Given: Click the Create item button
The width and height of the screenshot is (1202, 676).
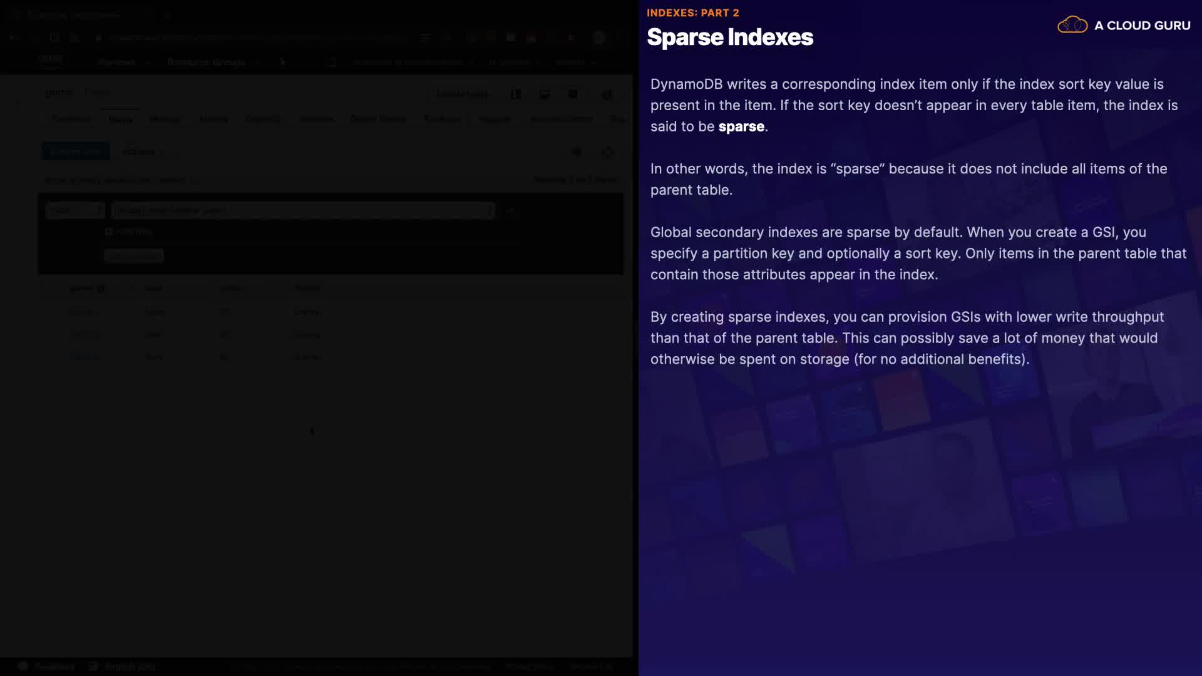Looking at the screenshot, I should (75, 151).
